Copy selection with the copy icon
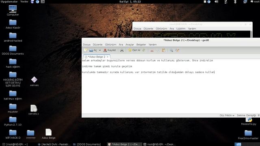Viewport: 260px width, 146px height. click(158, 50)
